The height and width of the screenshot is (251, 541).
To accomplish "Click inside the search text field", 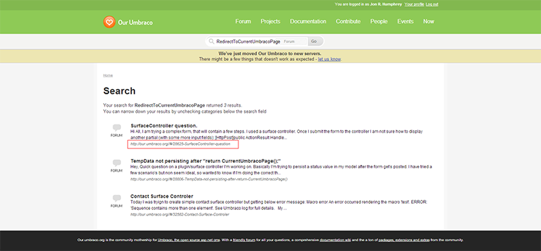I will point(248,42).
